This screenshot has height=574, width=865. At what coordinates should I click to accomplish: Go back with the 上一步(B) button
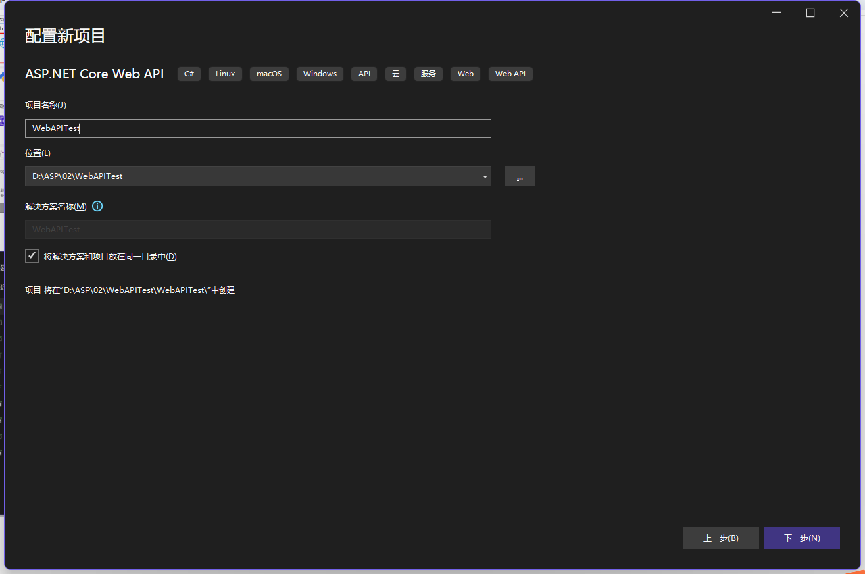click(721, 538)
